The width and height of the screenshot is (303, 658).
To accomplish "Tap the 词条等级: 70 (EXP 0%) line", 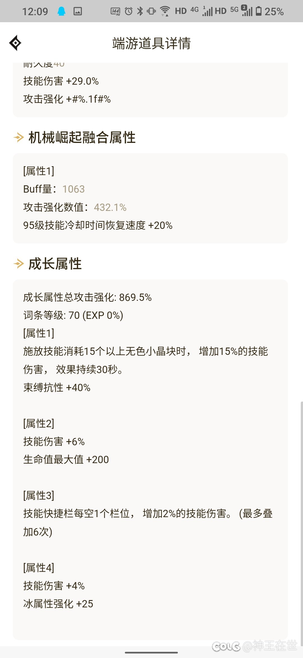I will 73,316.
